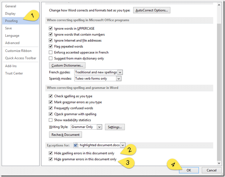Viewport: 225px width, 177px height.
Task: Expand the Writing Style dropdown
Action: click(99, 127)
